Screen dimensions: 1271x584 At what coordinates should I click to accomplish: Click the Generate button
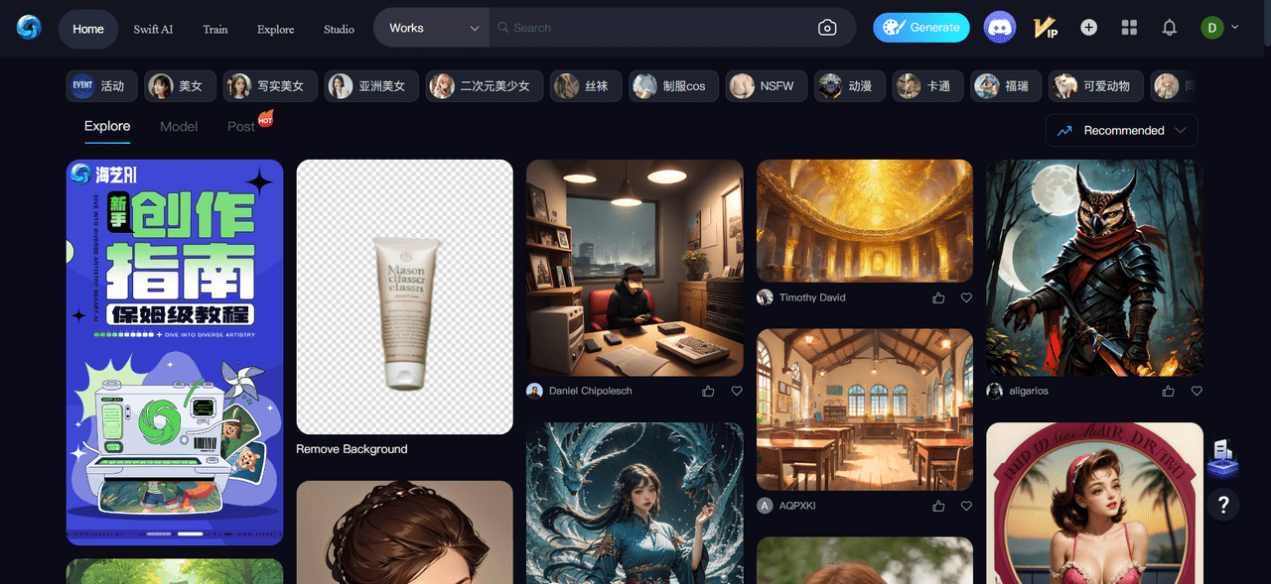point(921,28)
